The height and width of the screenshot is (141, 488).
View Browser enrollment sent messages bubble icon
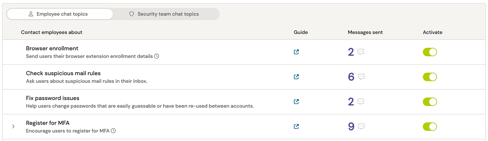click(361, 52)
